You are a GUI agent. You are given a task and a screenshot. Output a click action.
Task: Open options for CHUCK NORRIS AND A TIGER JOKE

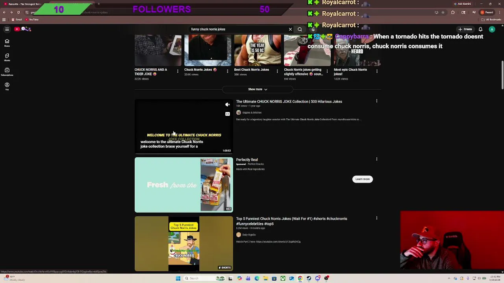click(x=178, y=71)
